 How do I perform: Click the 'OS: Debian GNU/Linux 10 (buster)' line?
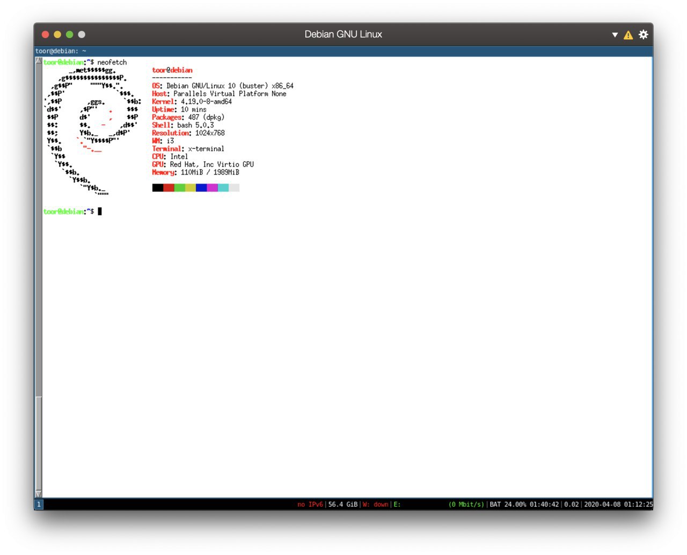click(x=223, y=86)
